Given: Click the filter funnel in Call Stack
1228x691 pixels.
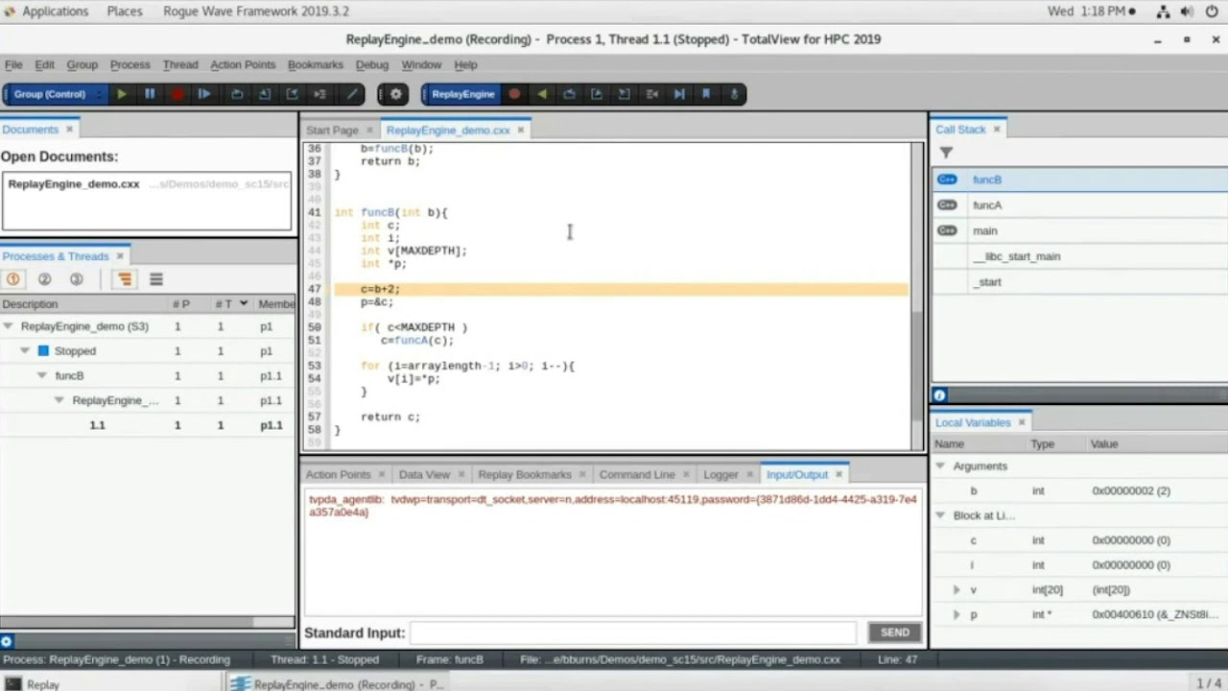Looking at the screenshot, I should pyautogui.click(x=946, y=153).
